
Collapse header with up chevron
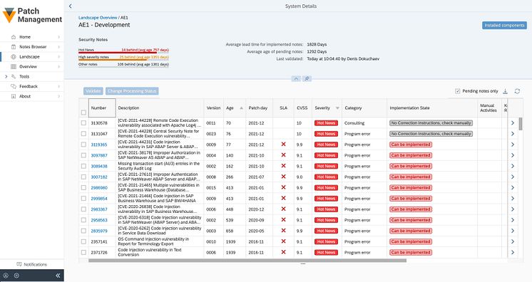point(296,78)
